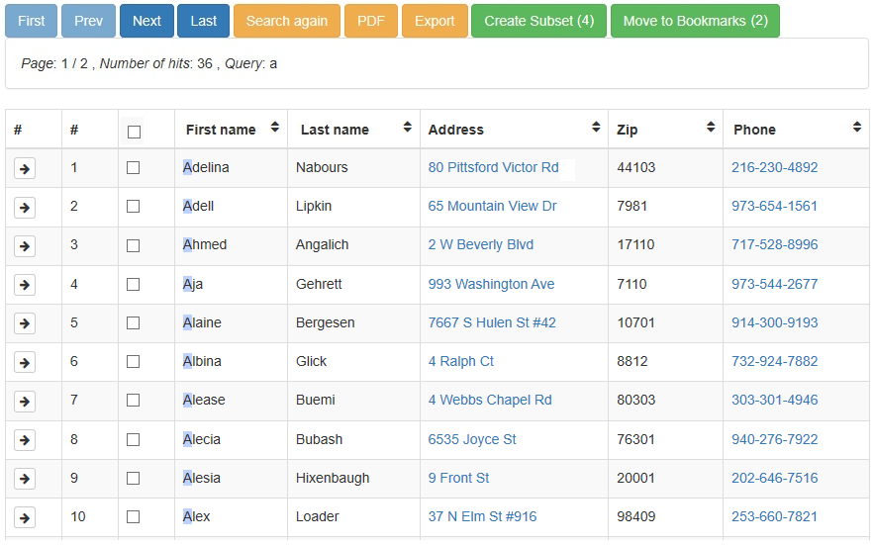Check the box for Alaine Bergesen
Viewport: 874px width, 545px height.
click(134, 322)
